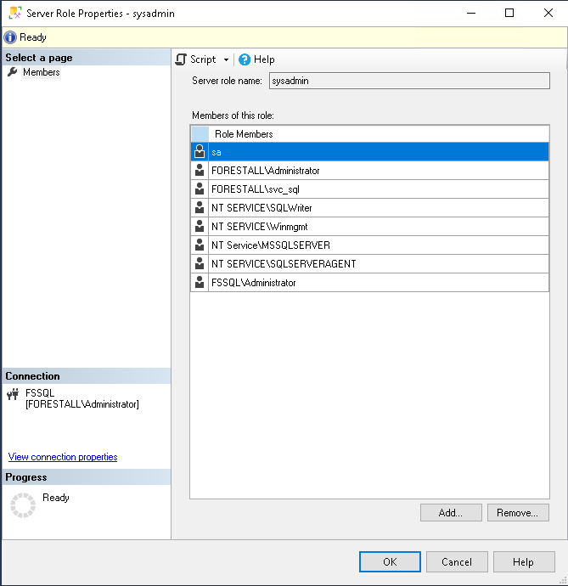
Task: Select FORESTALL\Administrator role member row
Action: [266, 171]
